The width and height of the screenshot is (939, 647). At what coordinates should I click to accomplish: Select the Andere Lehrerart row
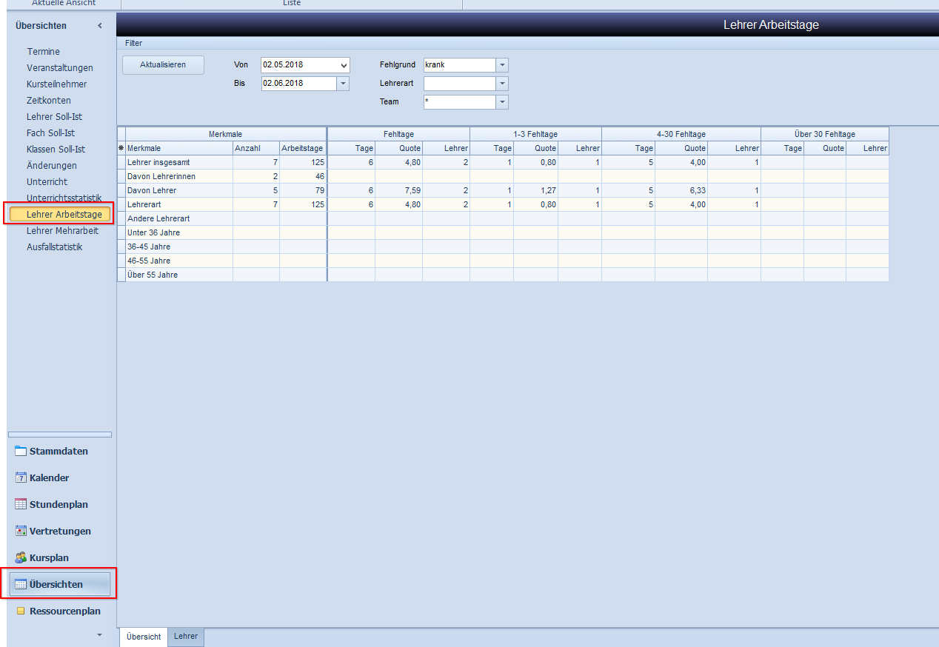coord(503,218)
